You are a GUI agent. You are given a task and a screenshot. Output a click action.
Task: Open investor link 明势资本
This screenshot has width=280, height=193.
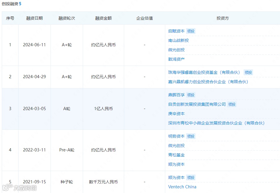176,136
